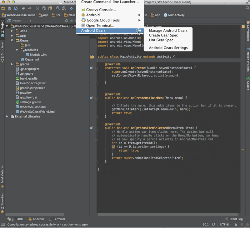Synchronize project with the refresh icon
The width and height of the screenshot is (250, 228).
click(16, 8)
